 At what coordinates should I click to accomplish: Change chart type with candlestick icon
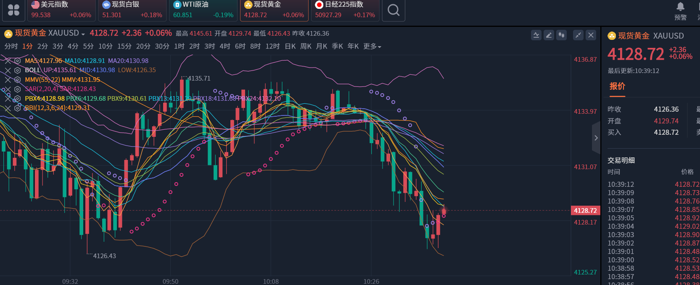(x=561, y=35)
